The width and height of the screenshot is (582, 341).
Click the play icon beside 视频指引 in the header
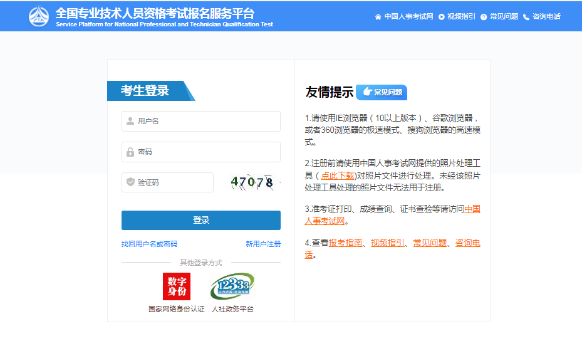coord(442,17)
